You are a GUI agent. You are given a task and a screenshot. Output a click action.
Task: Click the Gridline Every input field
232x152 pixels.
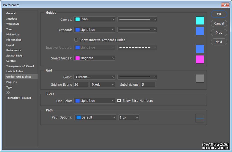[81, 85]
